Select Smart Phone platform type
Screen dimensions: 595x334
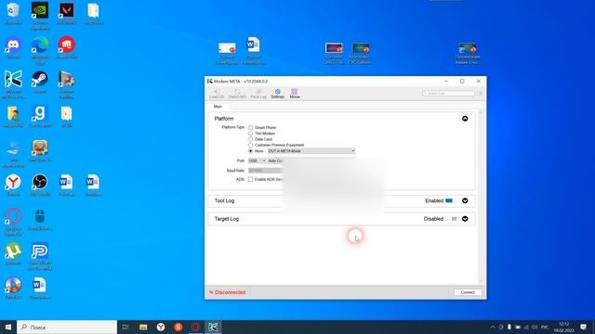click(250, 128)
